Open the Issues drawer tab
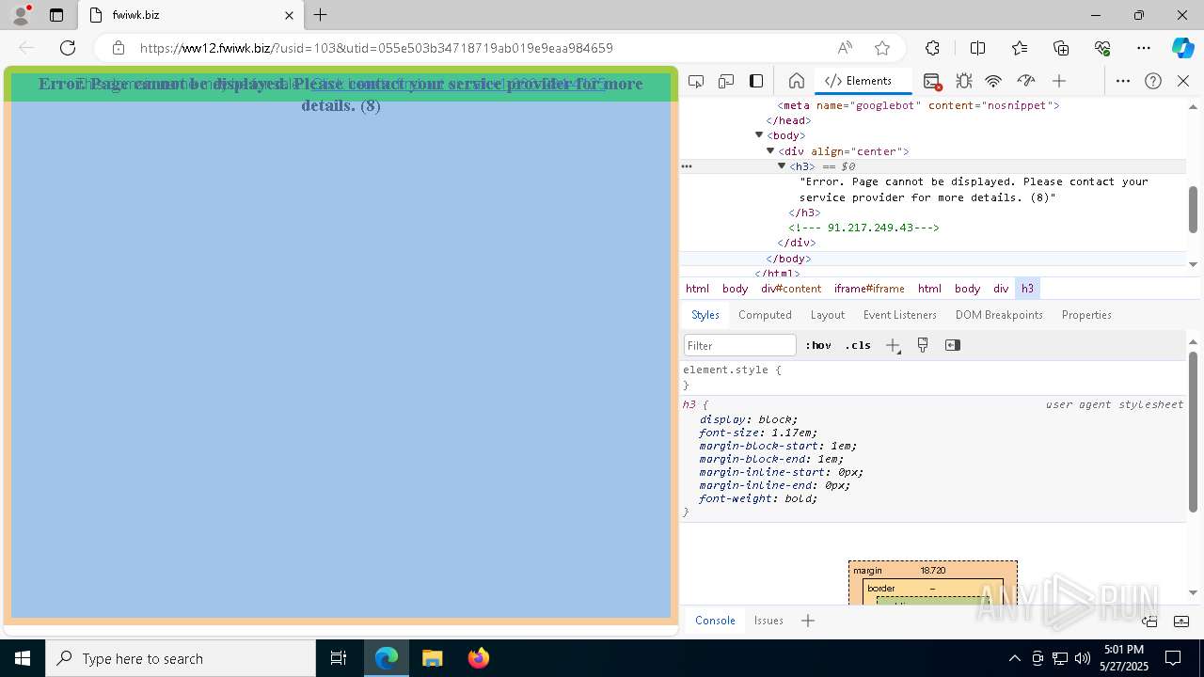 [x=768, y=621]
